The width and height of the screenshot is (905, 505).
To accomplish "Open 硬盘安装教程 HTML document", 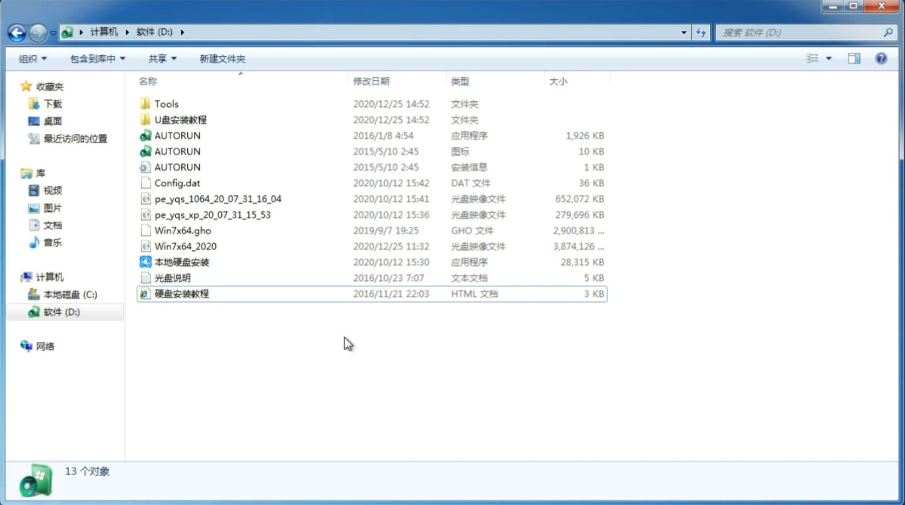I will pos(181,293).
